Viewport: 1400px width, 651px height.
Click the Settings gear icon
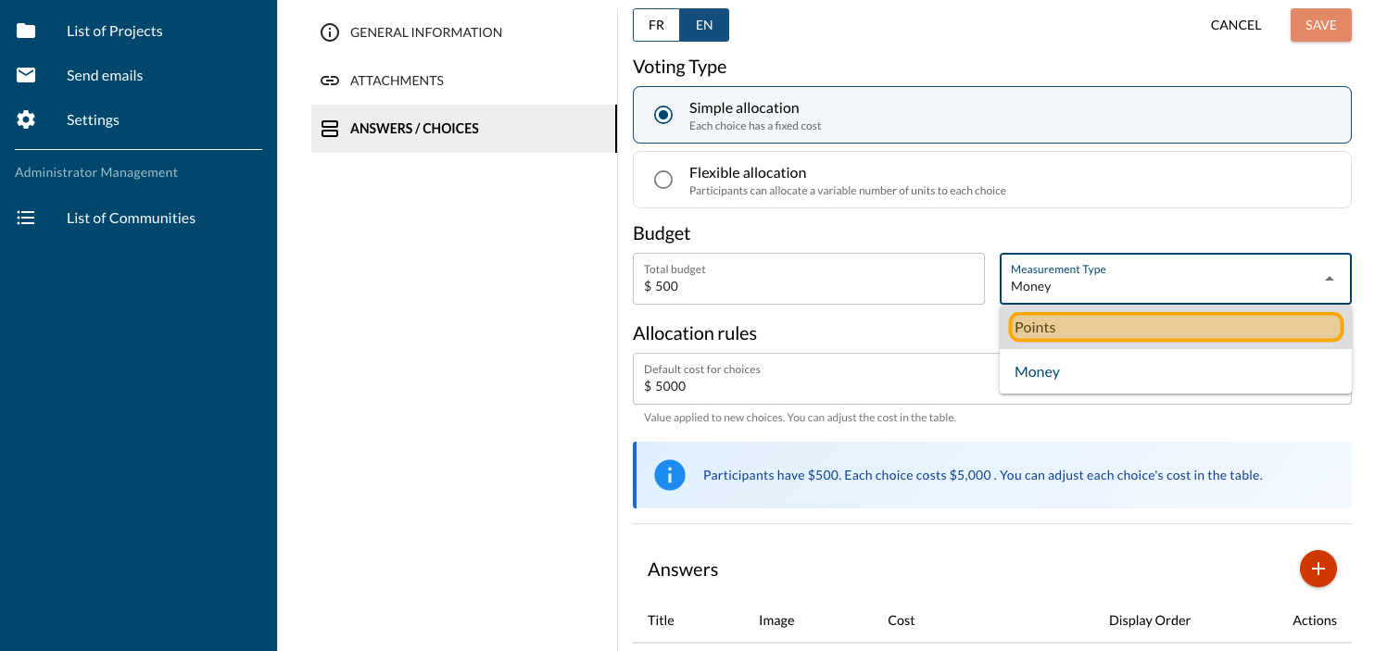pos(26,120)
